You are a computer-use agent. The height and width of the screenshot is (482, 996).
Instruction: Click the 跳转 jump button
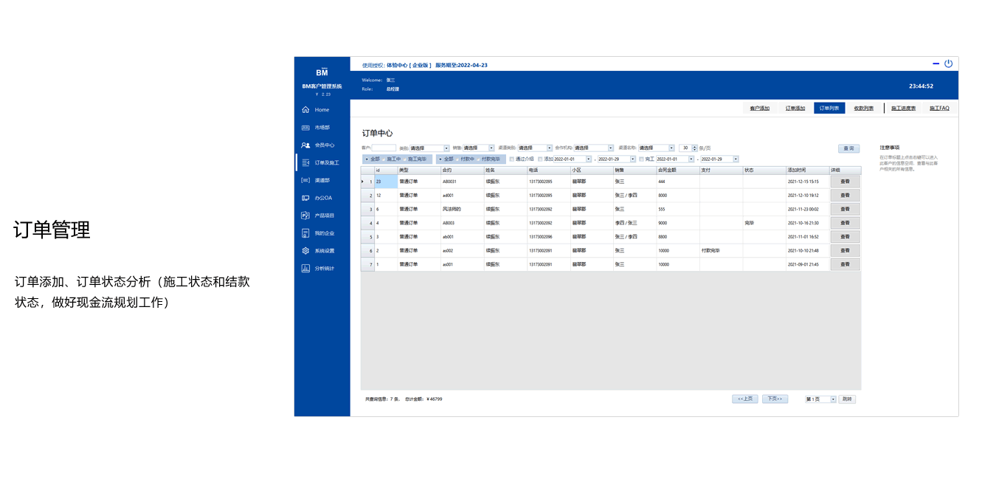coord(847,399)
